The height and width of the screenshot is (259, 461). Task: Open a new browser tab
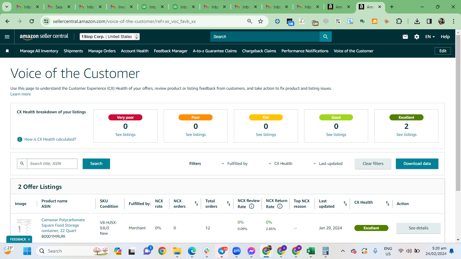[x=392, y=7]
